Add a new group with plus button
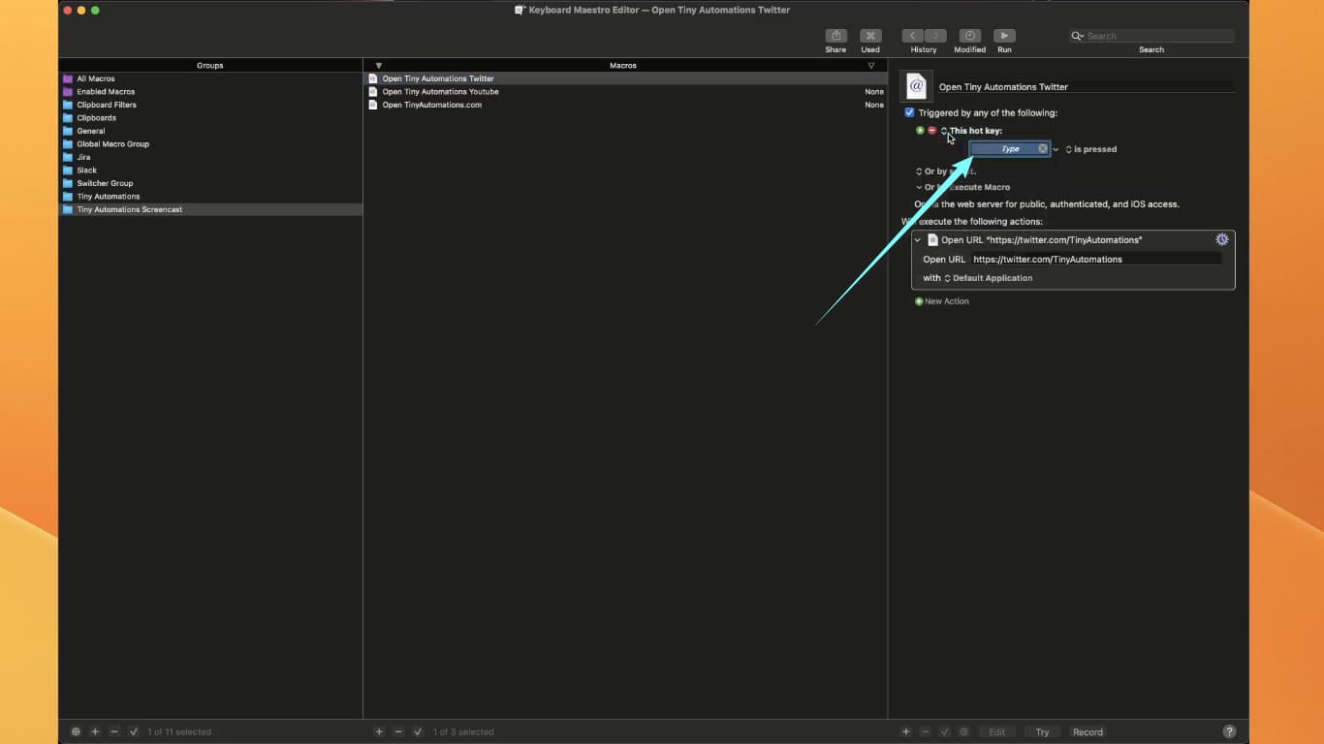Screen dimensions: 1324x744 95,732
